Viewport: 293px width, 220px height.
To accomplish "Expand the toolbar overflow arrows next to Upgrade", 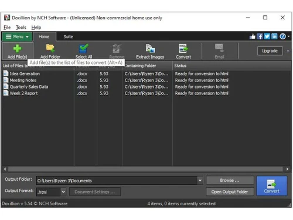I will [x=288, y=51].
